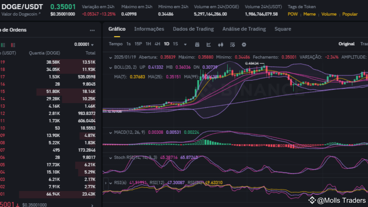Click the MA(7) value 0.37683

coord(138,77)
